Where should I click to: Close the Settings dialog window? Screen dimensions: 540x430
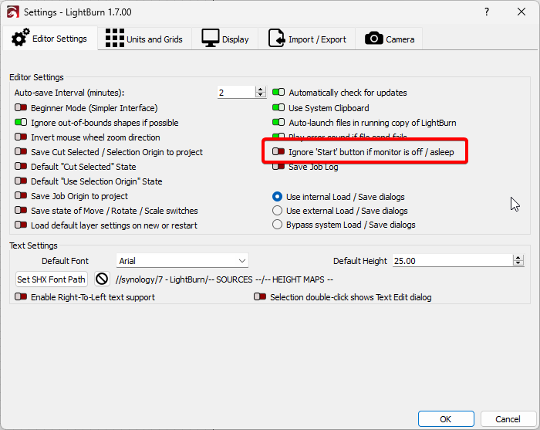[x=521, y=12]
